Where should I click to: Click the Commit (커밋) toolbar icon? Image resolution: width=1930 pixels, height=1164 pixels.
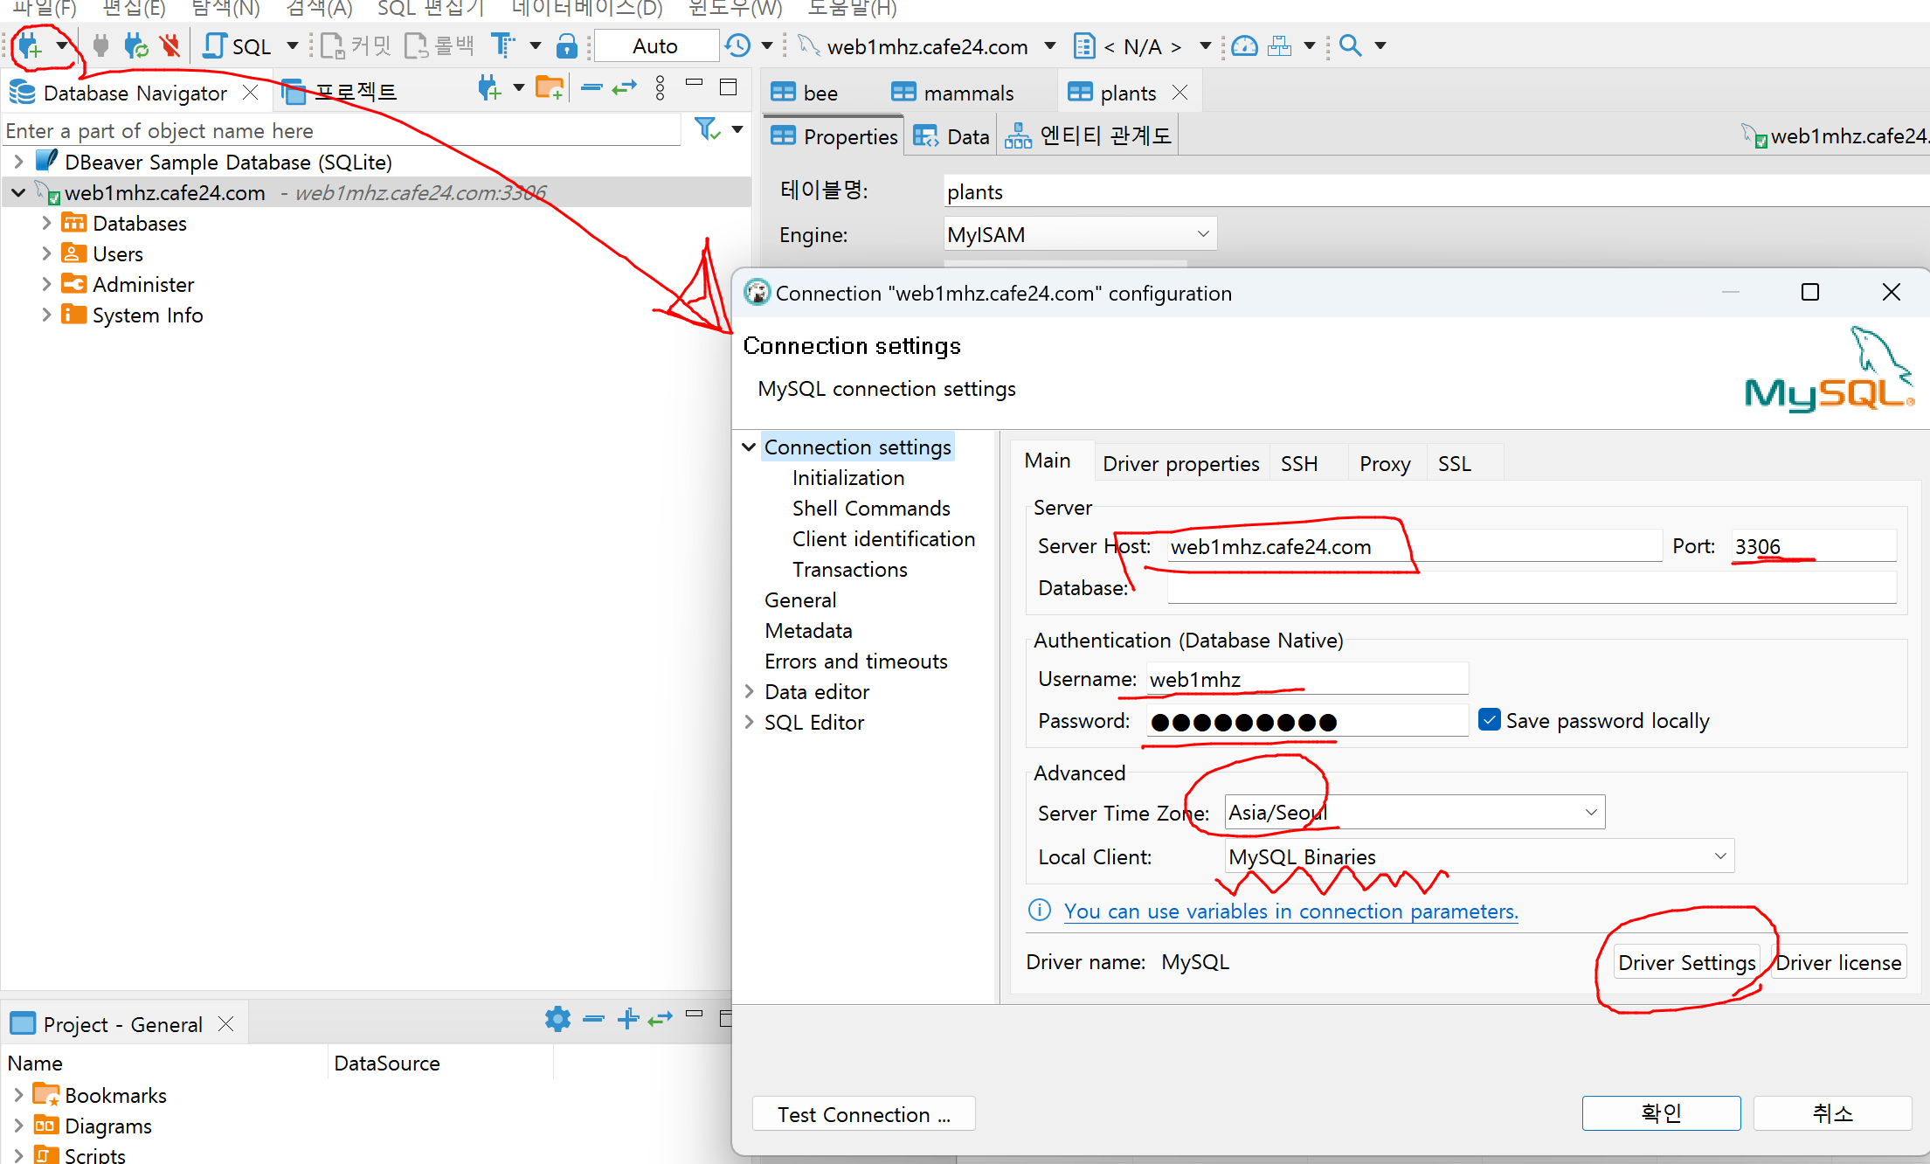click(x=356, y=45)
